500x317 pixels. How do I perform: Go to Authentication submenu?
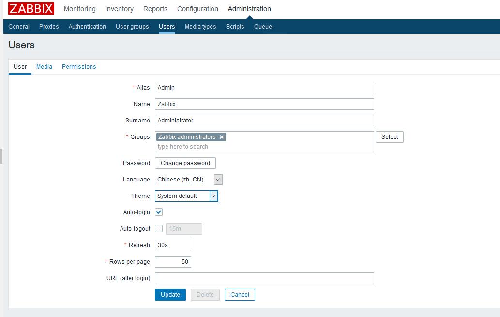[x=87, y=27]
